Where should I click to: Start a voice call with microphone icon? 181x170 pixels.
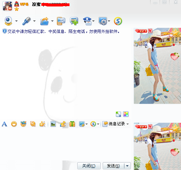(26, 21)
